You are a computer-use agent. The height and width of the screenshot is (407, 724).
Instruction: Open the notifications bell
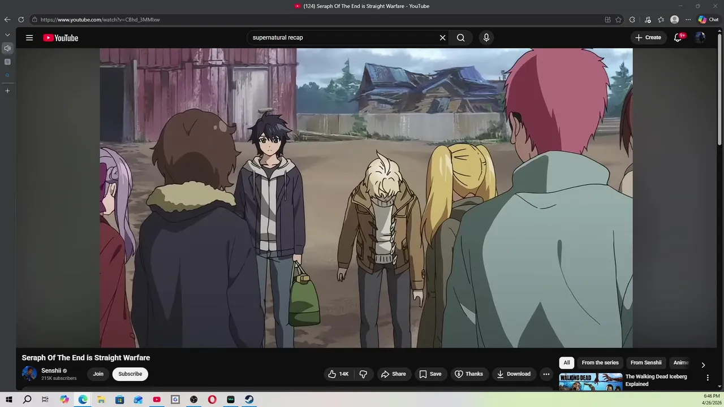coord(678,38)
